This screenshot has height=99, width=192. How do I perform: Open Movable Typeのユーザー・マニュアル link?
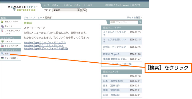point(45,42)
